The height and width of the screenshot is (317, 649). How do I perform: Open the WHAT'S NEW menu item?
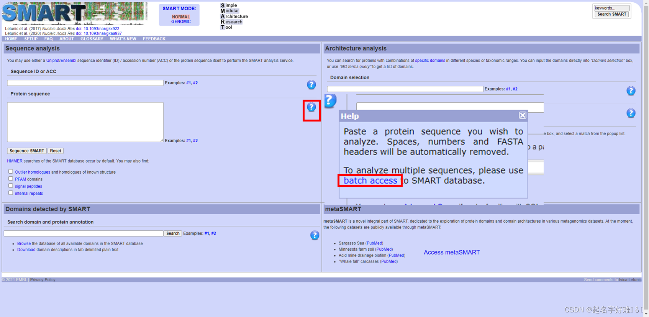pos(123,39)
